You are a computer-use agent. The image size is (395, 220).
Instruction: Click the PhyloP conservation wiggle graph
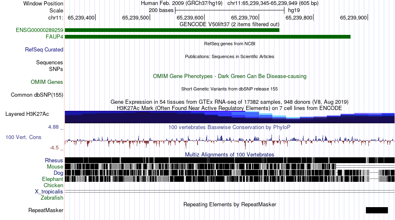[x=230, y=141]
